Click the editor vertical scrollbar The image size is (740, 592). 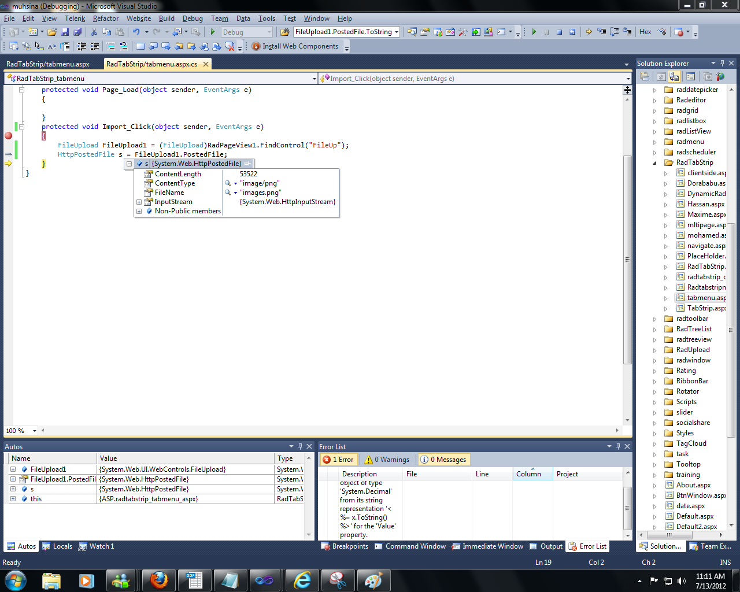click(x=627, y=260)
